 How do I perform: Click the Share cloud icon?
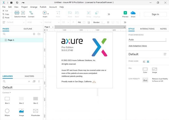pyautogui.click(x=133, y=13)
